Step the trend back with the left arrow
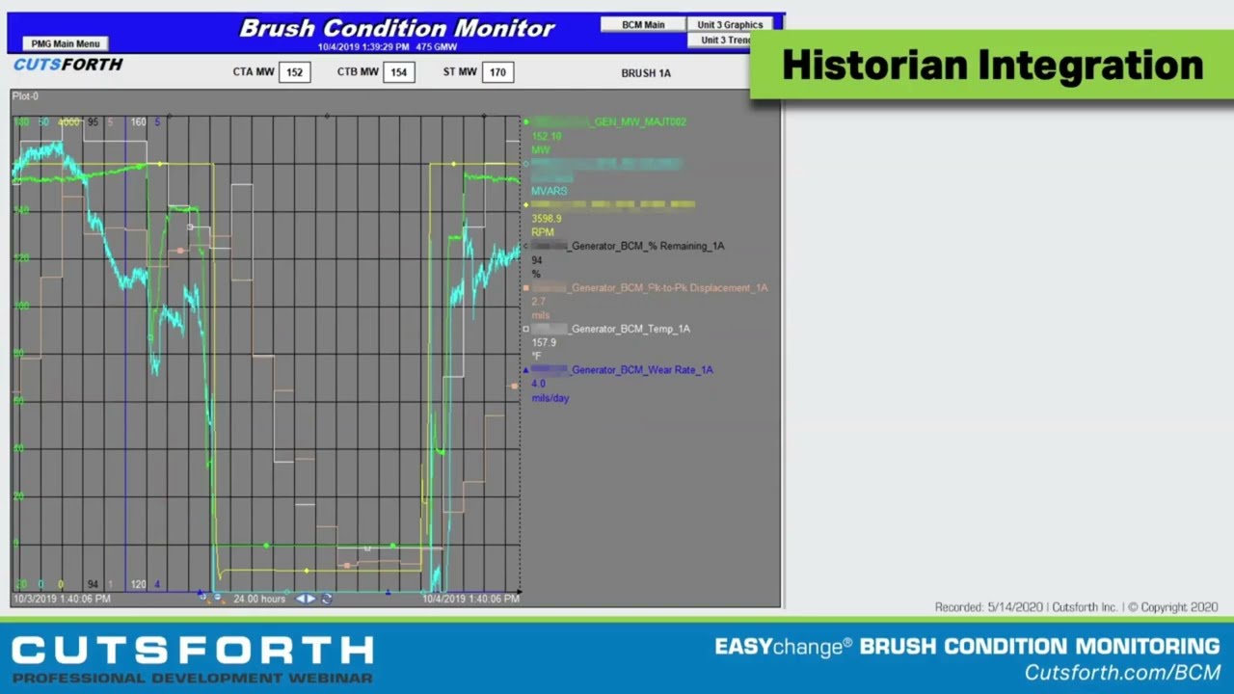Viewport: 1234px width, 694px height. pos(300,599)
